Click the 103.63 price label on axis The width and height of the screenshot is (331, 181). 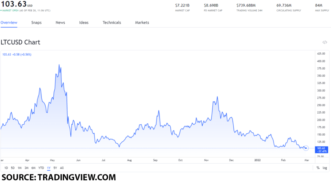(x=321, y=150)
